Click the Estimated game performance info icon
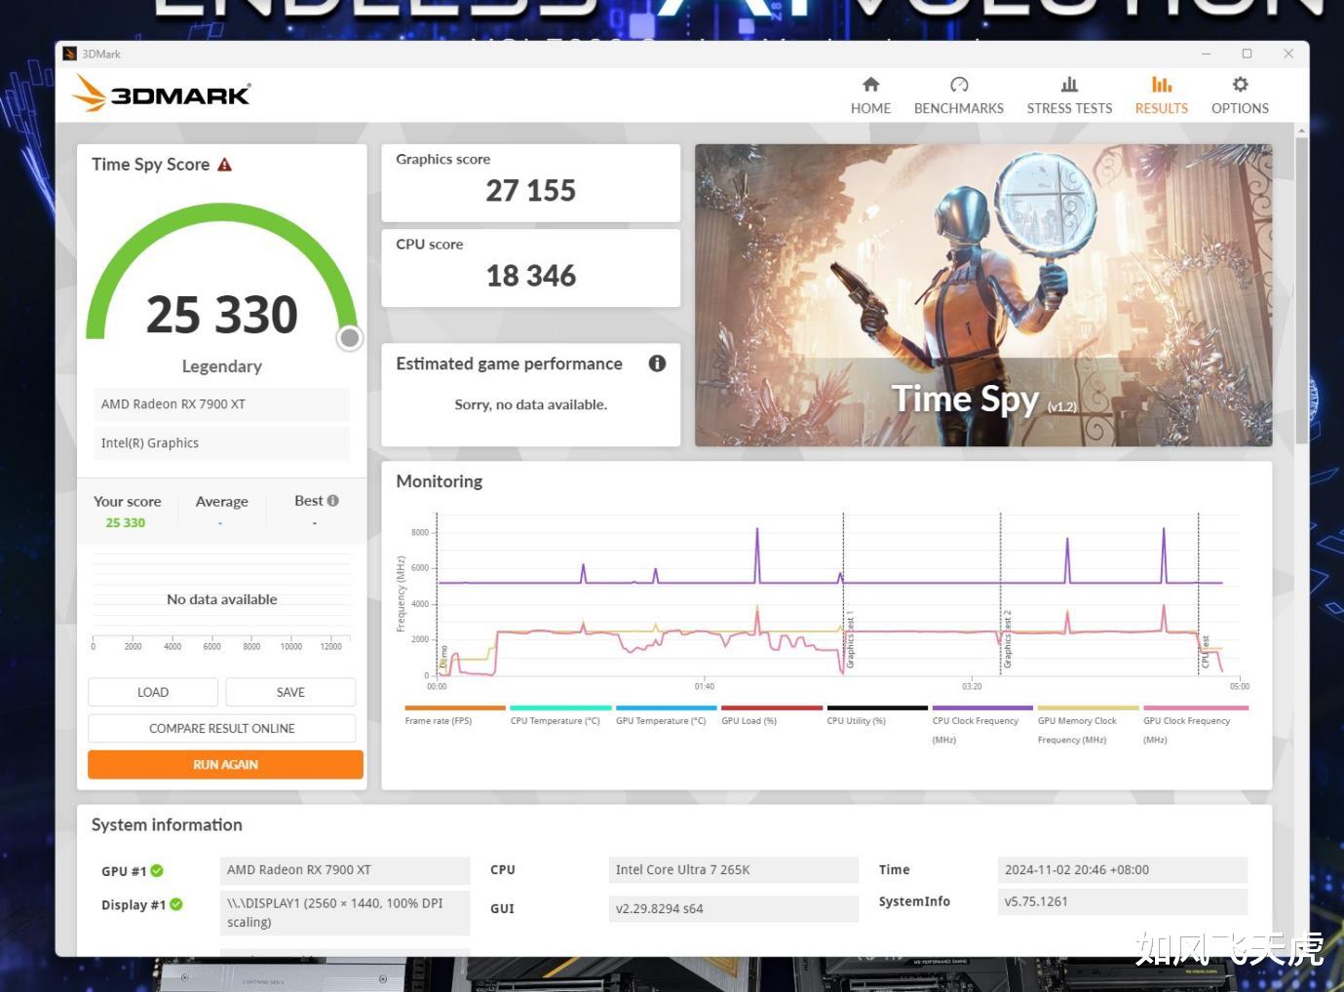 tap(657, 363)
